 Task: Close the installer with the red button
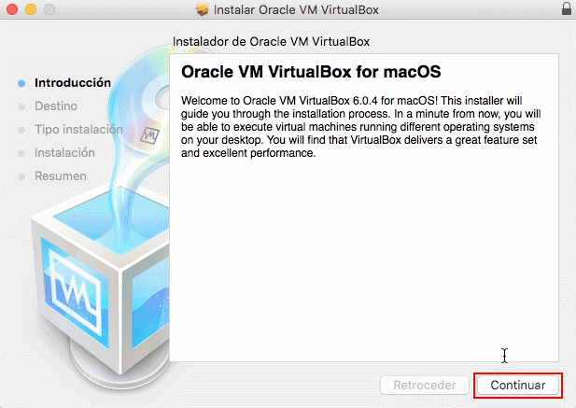coord(11,9)
